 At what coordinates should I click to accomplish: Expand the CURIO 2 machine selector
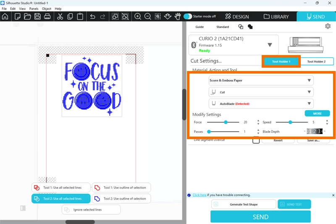pyautogui.click(x=270, y=45)
